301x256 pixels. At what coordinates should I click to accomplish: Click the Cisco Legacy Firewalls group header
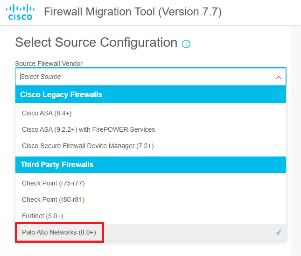click(151, 94)
